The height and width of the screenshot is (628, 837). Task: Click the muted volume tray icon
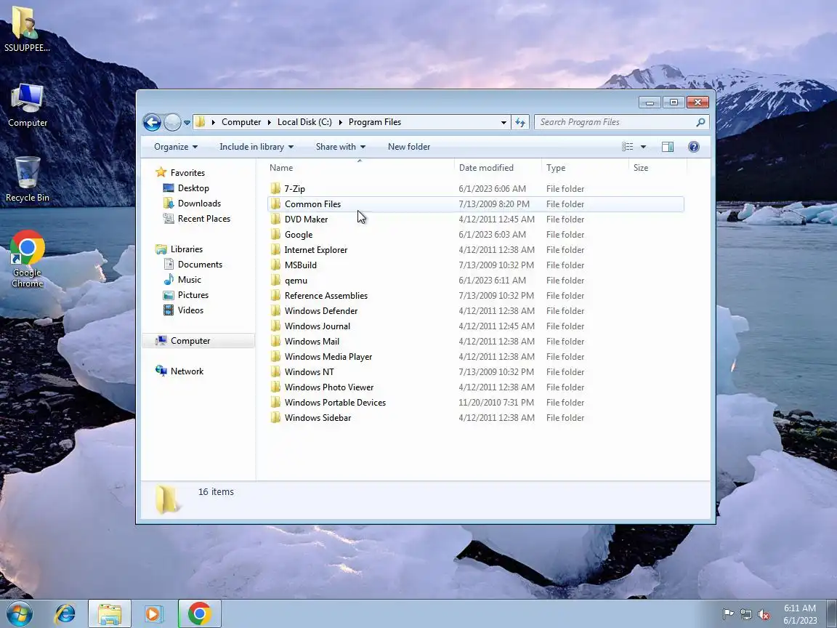pos(764,614)
